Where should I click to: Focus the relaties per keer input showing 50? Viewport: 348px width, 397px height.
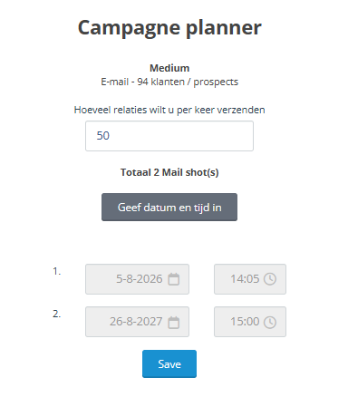pyautogui.click(x=169, y=136)
